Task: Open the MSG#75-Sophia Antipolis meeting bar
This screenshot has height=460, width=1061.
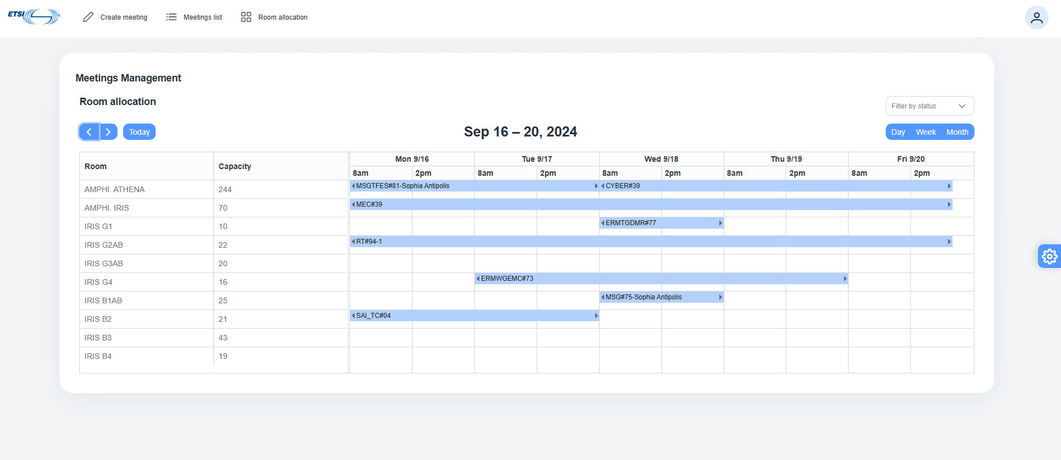Action: click(661, 297)
